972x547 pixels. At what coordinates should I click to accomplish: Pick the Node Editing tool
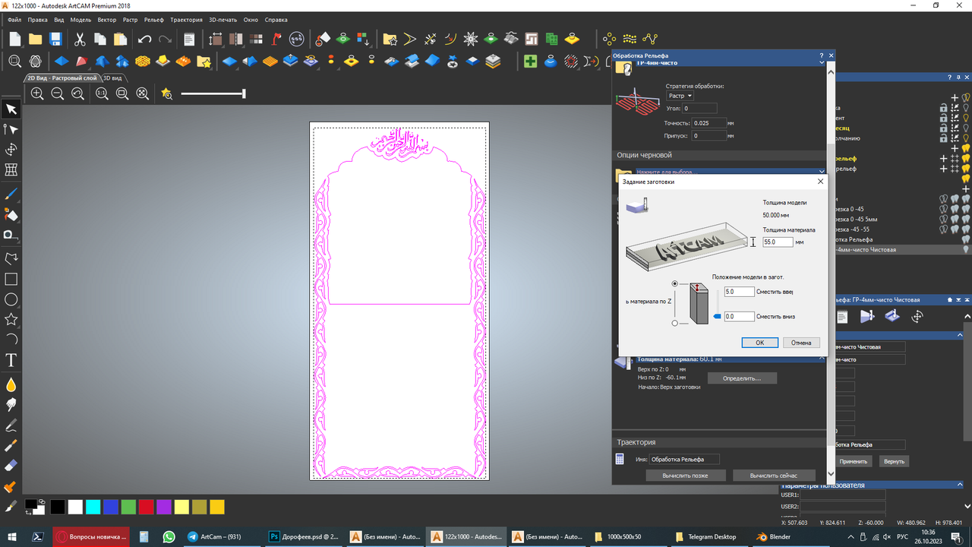pos(11,129)
